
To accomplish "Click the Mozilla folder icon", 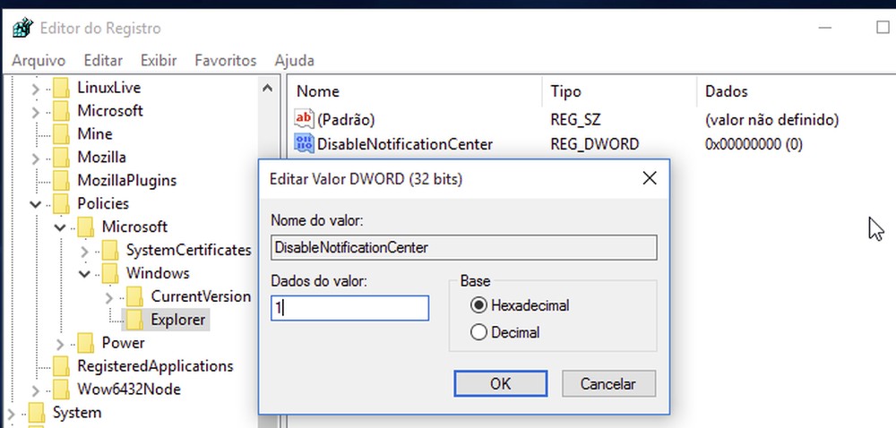I will 61,157.
